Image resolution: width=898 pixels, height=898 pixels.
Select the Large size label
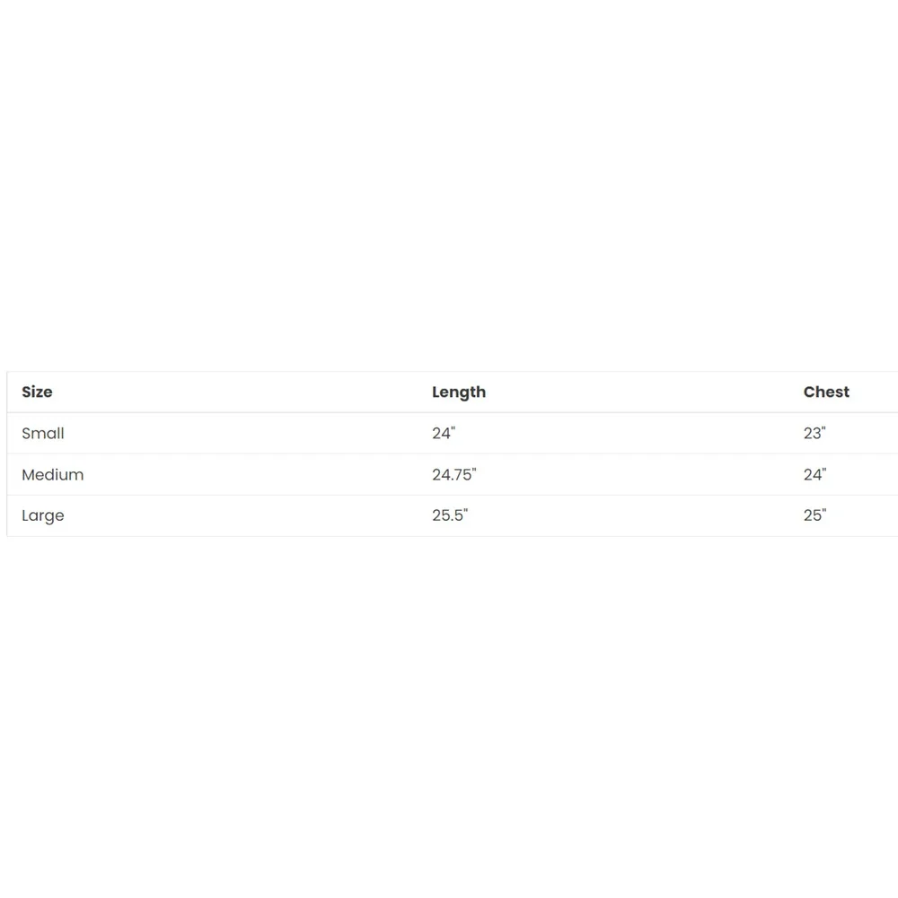[43, 515]
